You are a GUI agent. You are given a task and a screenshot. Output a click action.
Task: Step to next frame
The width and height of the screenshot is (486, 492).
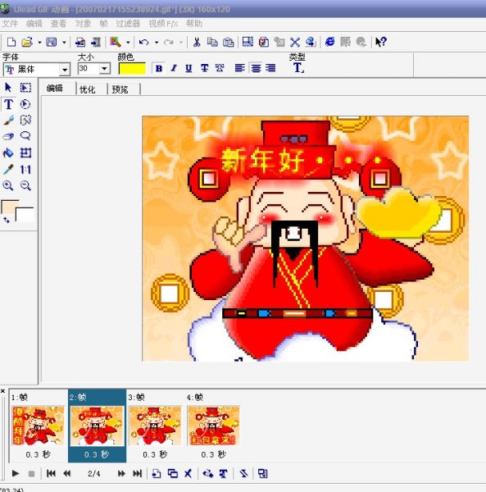tap(121, 473)
